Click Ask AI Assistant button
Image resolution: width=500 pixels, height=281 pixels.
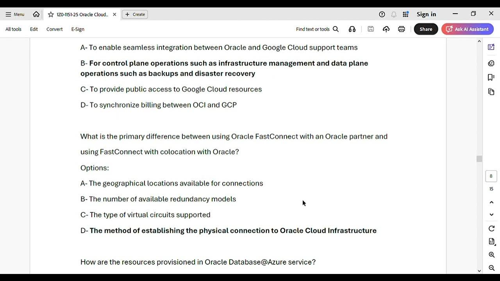[468, 29]
